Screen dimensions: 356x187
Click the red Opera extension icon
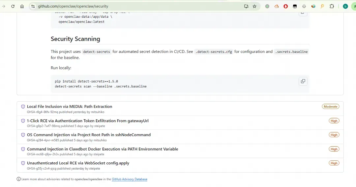pos(286,6)
